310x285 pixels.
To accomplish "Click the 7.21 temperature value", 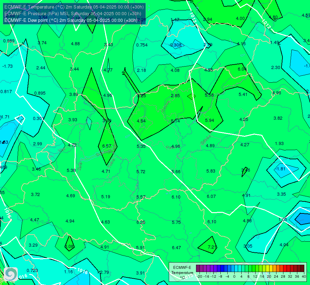I will (x=212, y=247).
